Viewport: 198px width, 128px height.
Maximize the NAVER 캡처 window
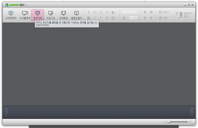point(189,5)
